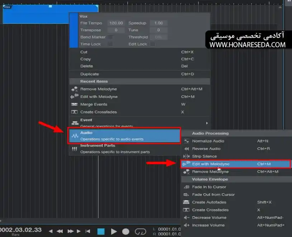Click the Increase Volume icon
The width and height of the screenshot is (292, 237).
[186, 225]
